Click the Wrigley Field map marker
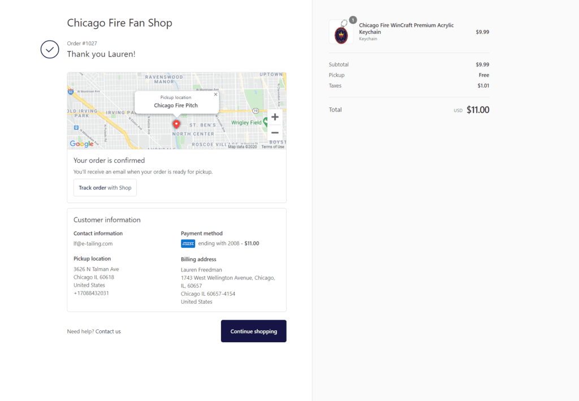The image size is (579, 401). [265, 123]
